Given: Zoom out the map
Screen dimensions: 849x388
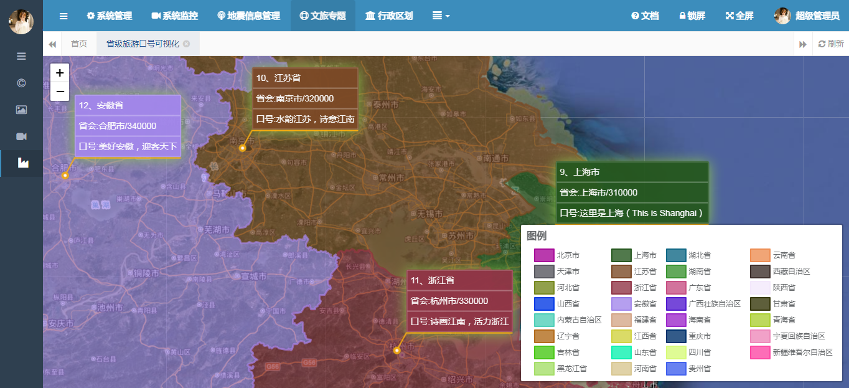Looking at the screenshot, I should [60, 92].
